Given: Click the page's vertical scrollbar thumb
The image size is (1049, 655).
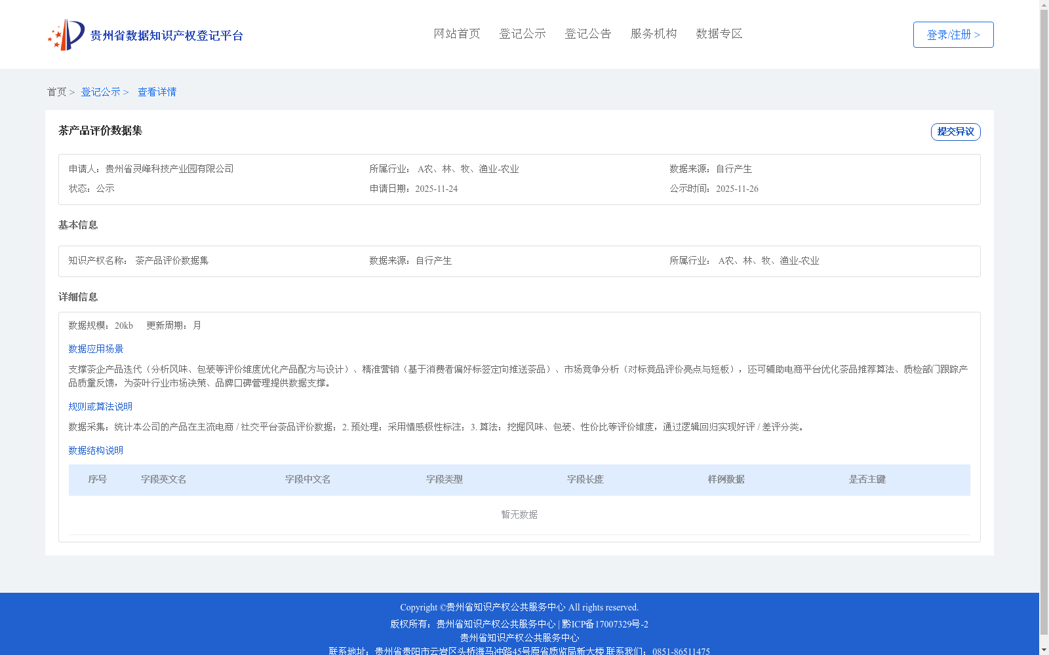Looking at the screenshot, I should [1044, 322].
